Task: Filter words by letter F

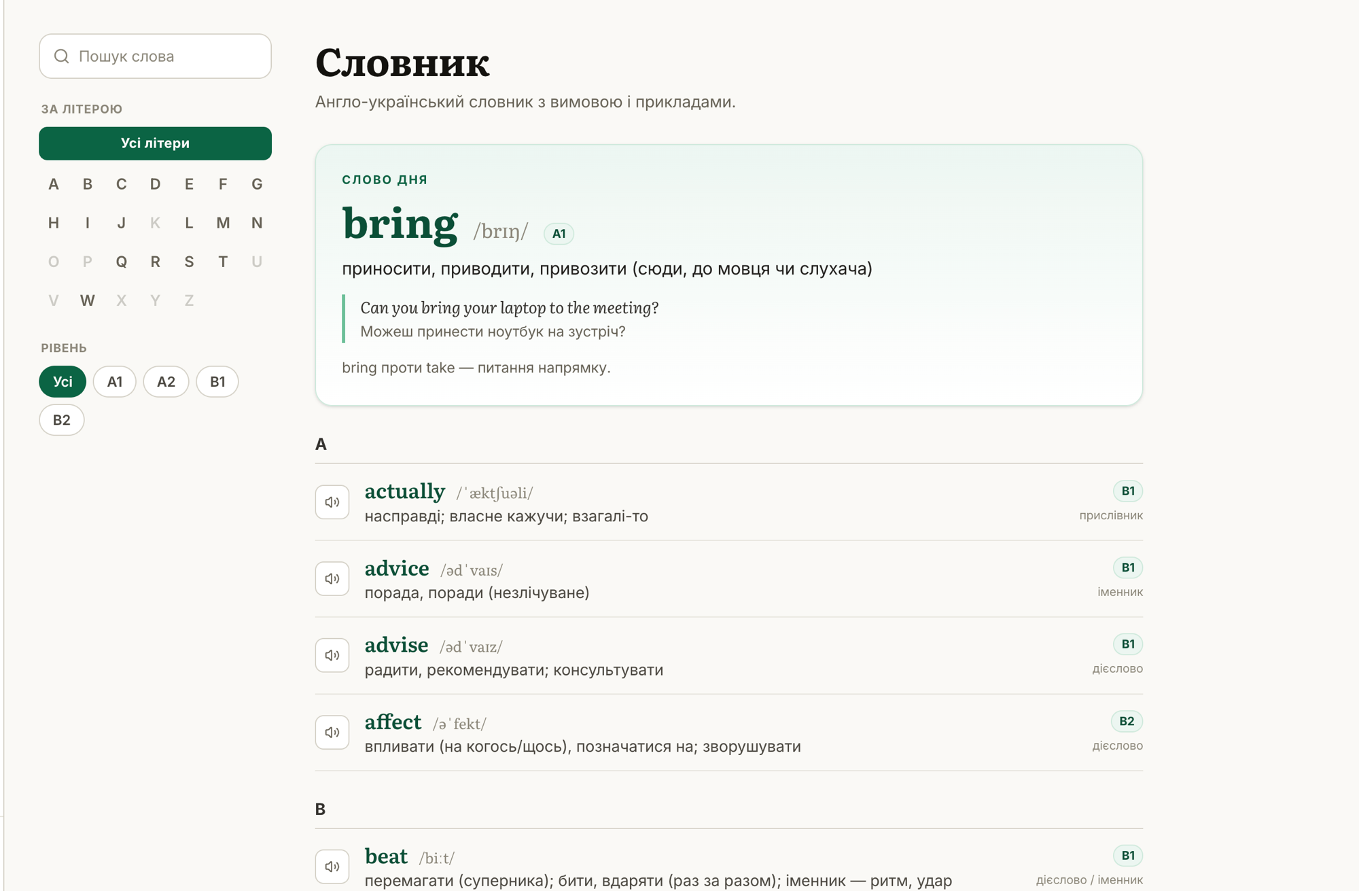Action: click(223, 184)
